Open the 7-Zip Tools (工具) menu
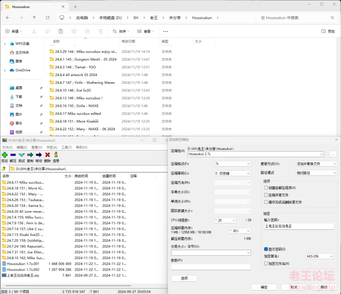Screen dimensions: 341x294 [x=66, y=147]
